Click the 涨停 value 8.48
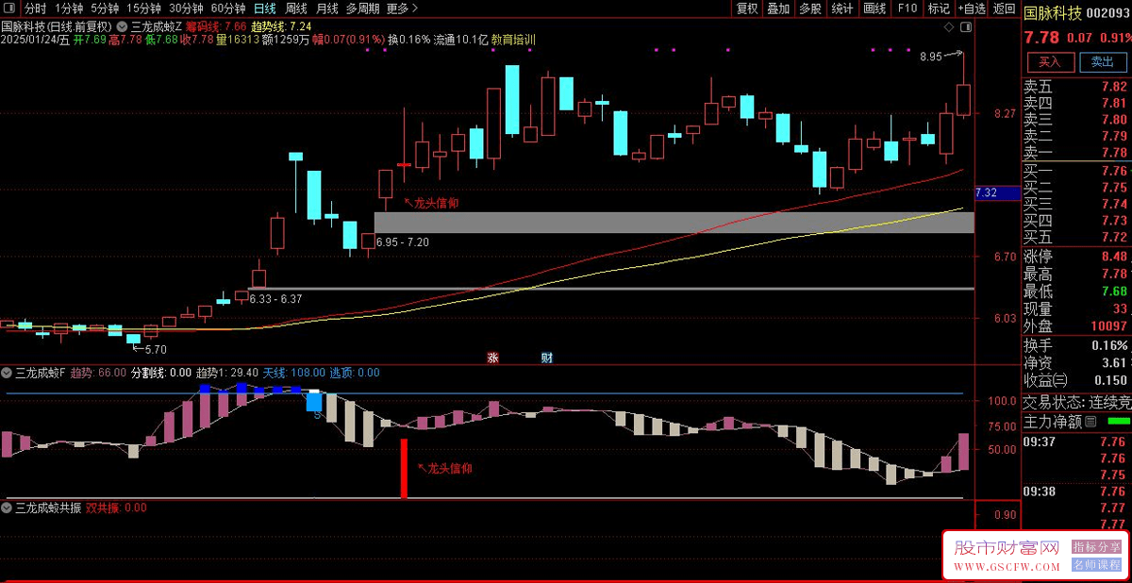Image resolution: width=1132 pixels, height=583 pixels. [1113, 257]
